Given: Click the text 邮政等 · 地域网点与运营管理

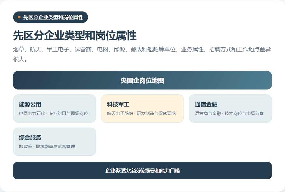Looking at the screenshot, I should (47, 146).
